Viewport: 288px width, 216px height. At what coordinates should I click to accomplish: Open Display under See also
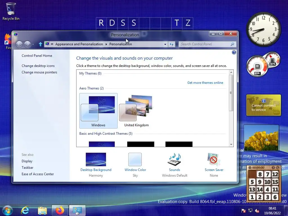click(x=27, y=161)
